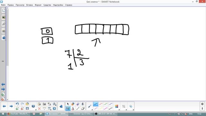This screenshot has width=206, height=116.
Task: Click the sidebar next page blue arrow
Action: coord(3,89)
